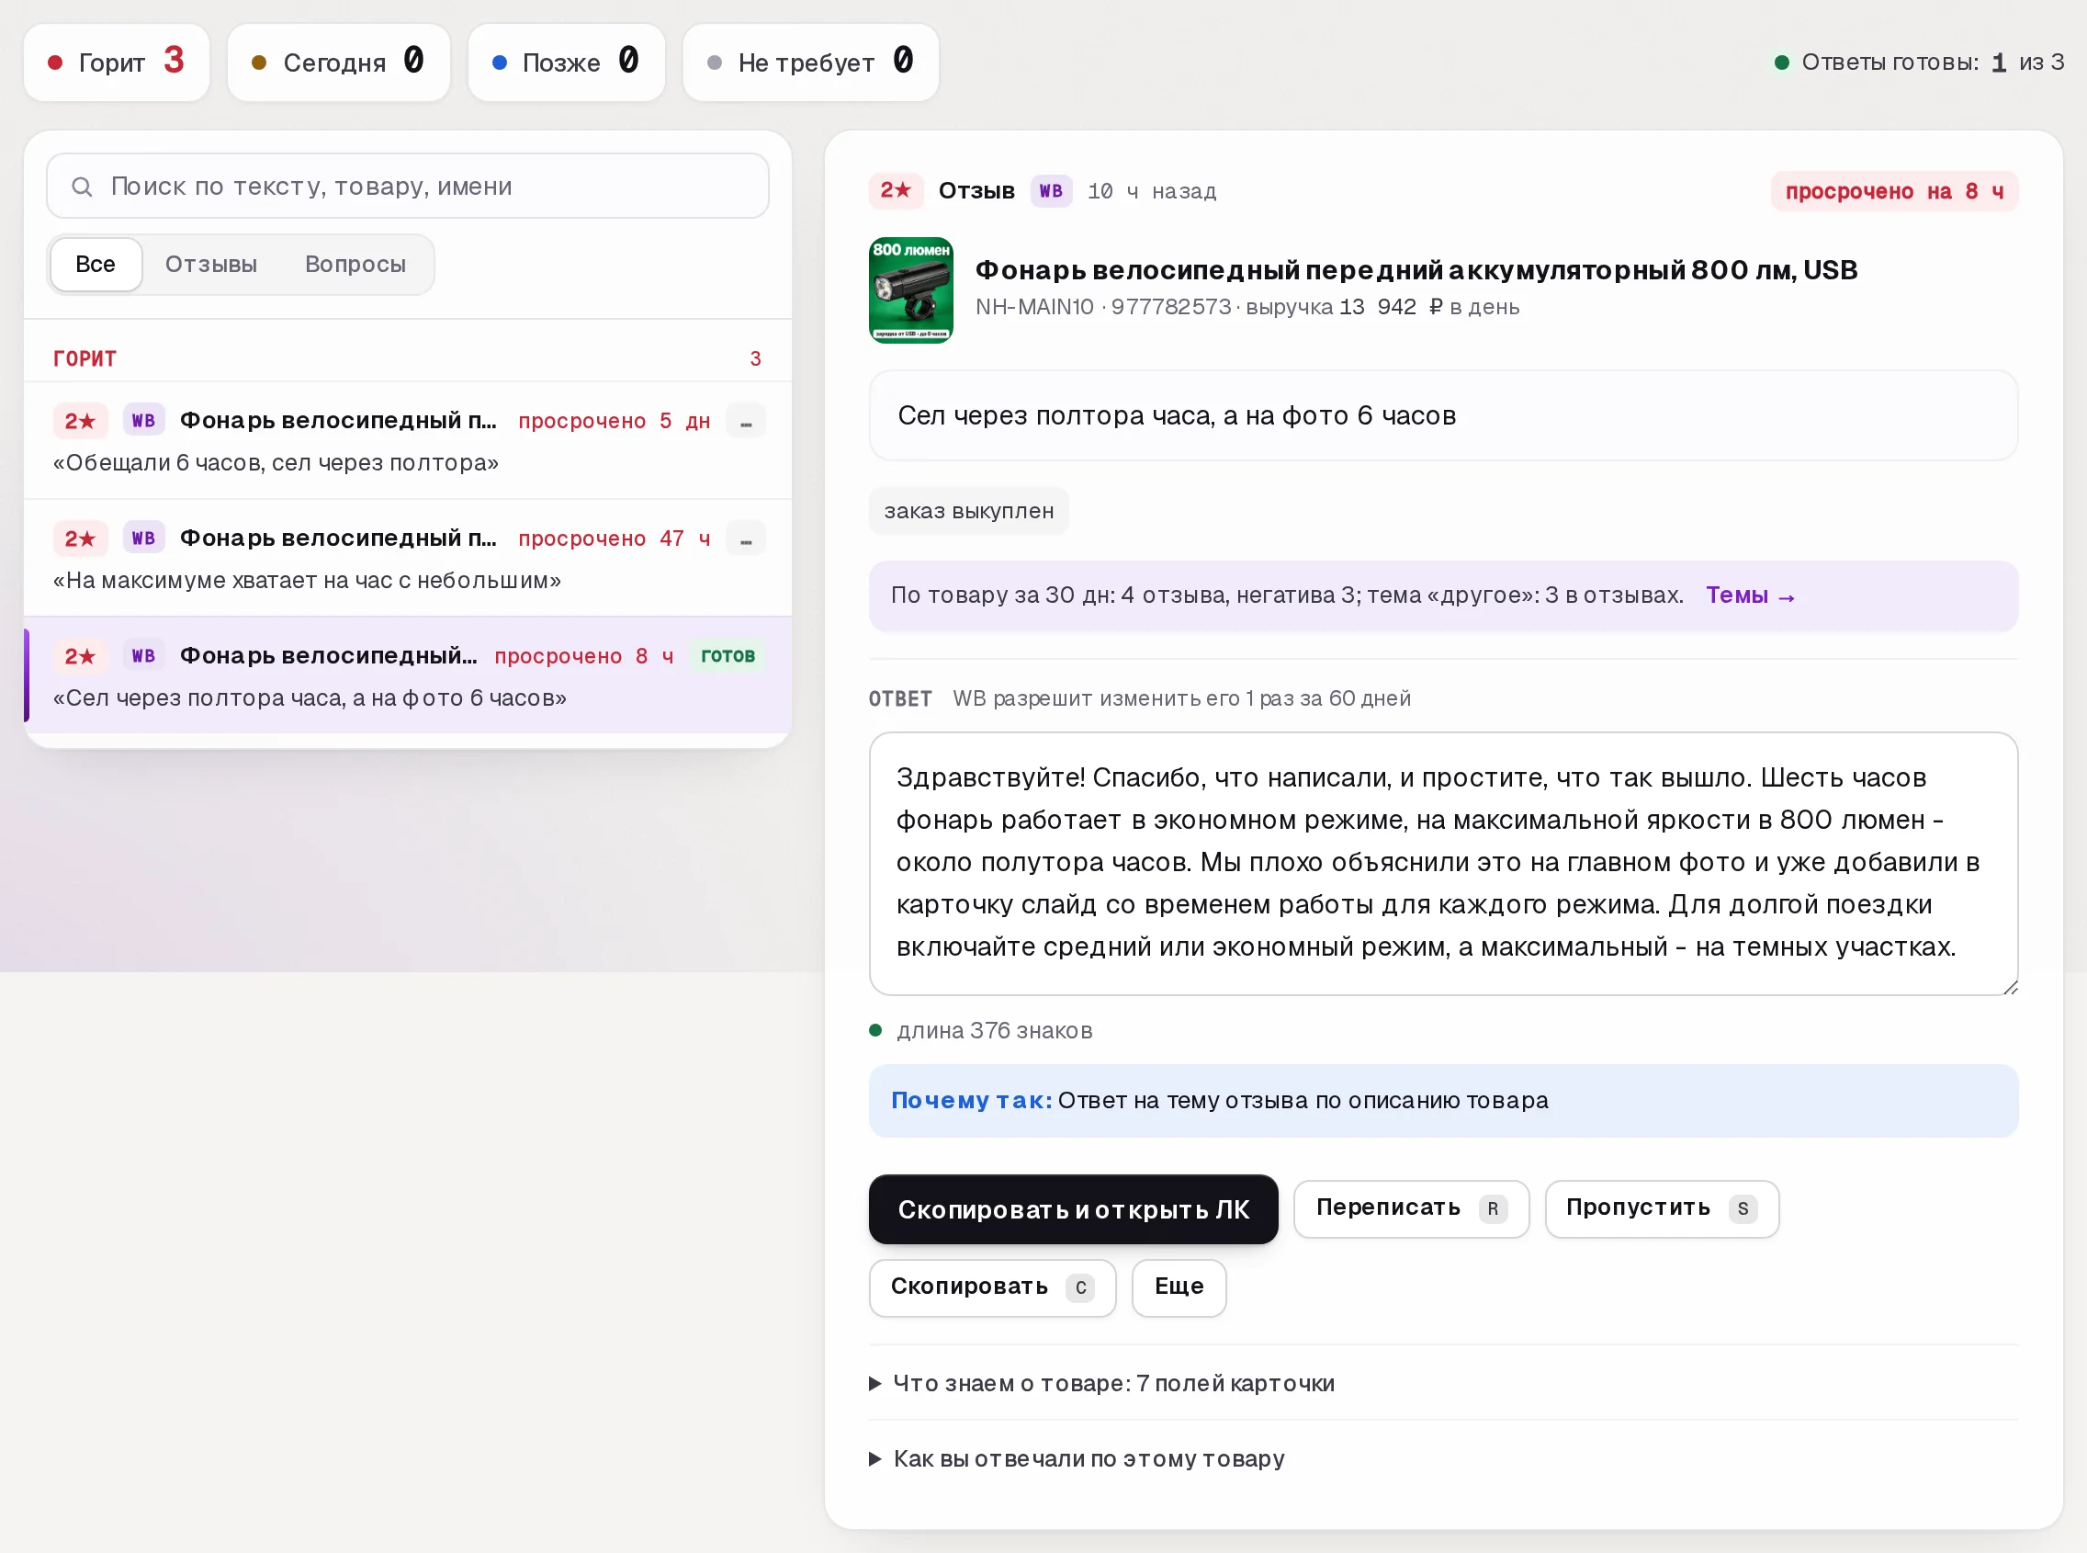2087x1553 pixels.
Task: Click into the reply text area
Action: point(1442,863)
